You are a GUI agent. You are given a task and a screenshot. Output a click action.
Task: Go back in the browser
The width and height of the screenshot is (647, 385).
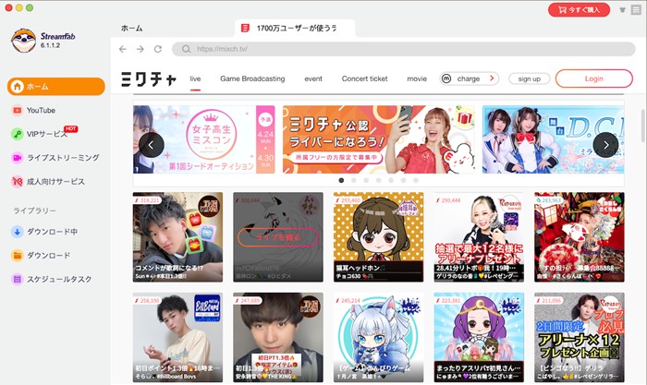click(x=123, y=49)
